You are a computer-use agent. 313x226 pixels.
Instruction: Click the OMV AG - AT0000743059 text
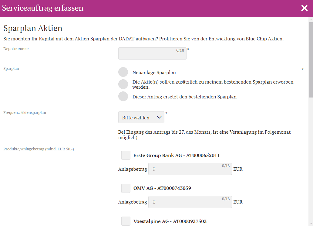[x=162, y=188]
